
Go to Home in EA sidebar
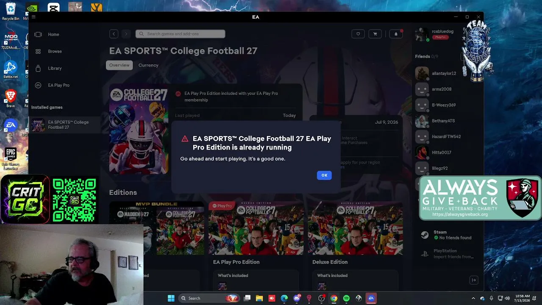pos(53,34)
